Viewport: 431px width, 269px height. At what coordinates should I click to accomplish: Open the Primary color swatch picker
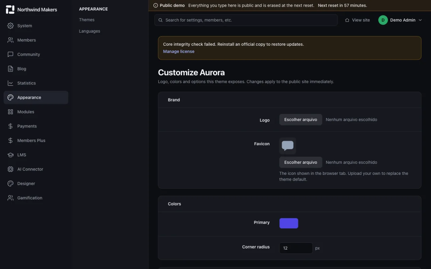(289, 223)
